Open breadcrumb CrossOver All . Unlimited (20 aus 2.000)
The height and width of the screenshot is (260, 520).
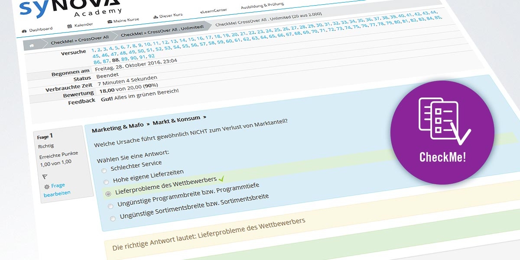[269, 19]
